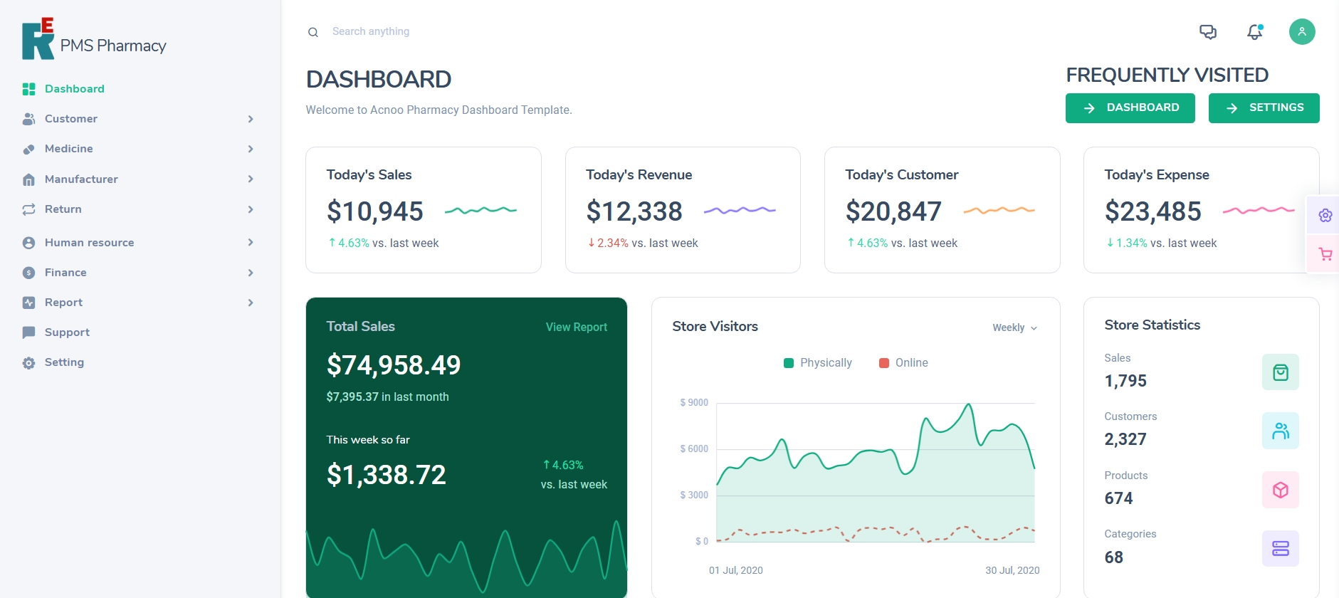Click the 30 Jul, 2020 axis label
This screenshot has width=1339, height=598.
1012,570
